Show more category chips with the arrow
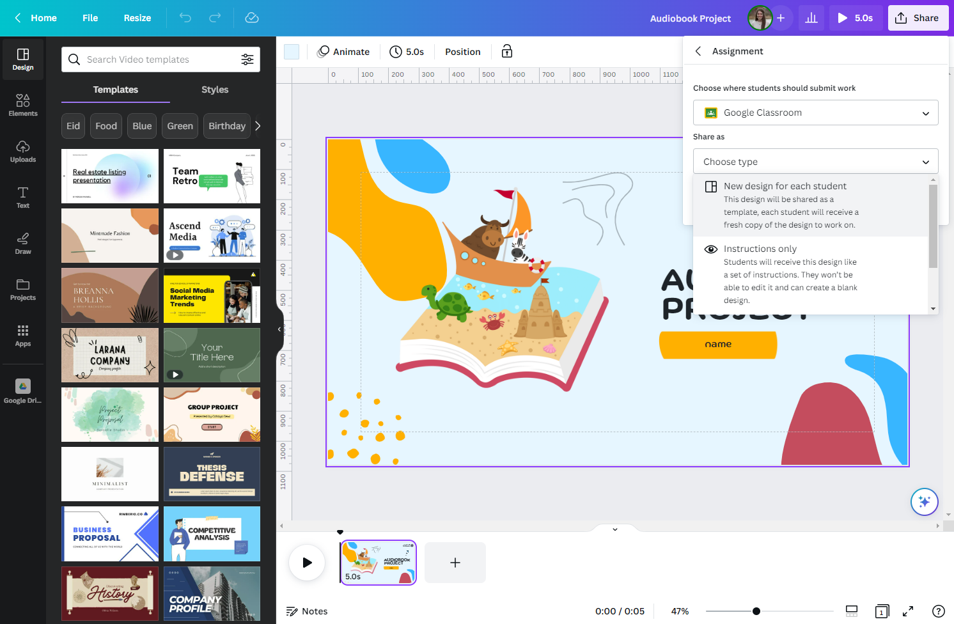 tap(258, 126)
